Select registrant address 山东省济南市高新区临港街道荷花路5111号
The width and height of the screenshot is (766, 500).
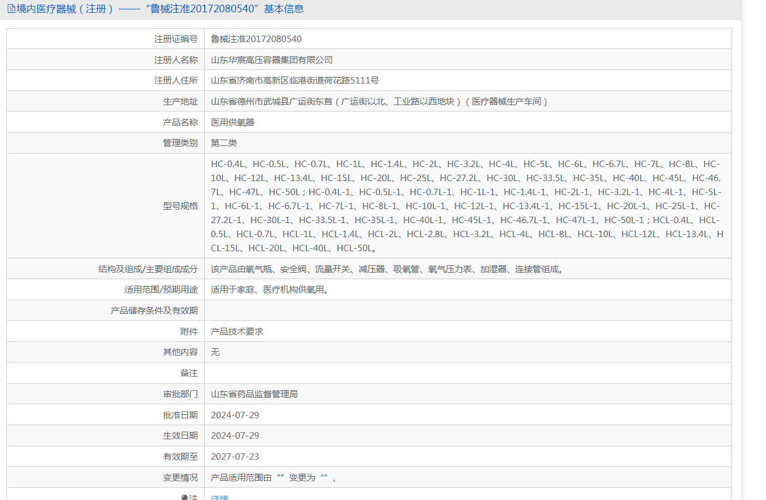pyautogui.click(x=295, y=81)
